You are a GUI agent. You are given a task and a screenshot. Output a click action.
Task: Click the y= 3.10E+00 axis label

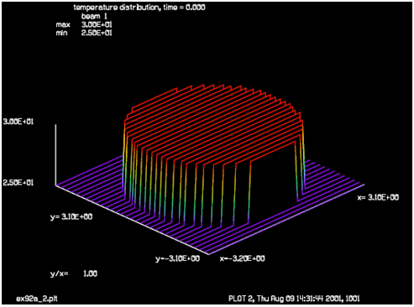pos(71,217)
